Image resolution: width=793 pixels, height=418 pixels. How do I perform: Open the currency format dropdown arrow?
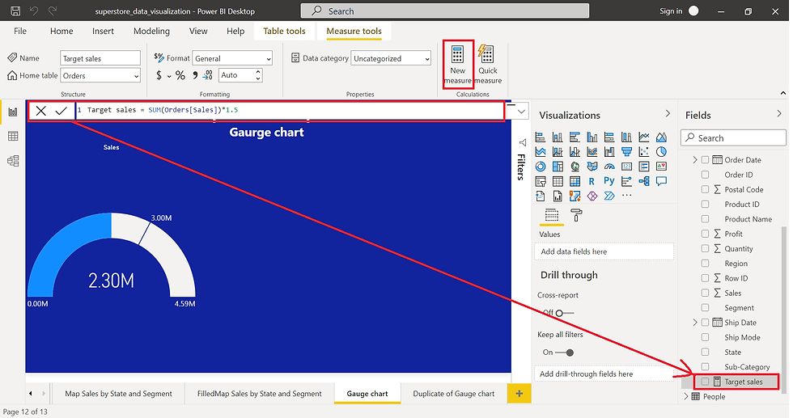(x=169, y=76)
